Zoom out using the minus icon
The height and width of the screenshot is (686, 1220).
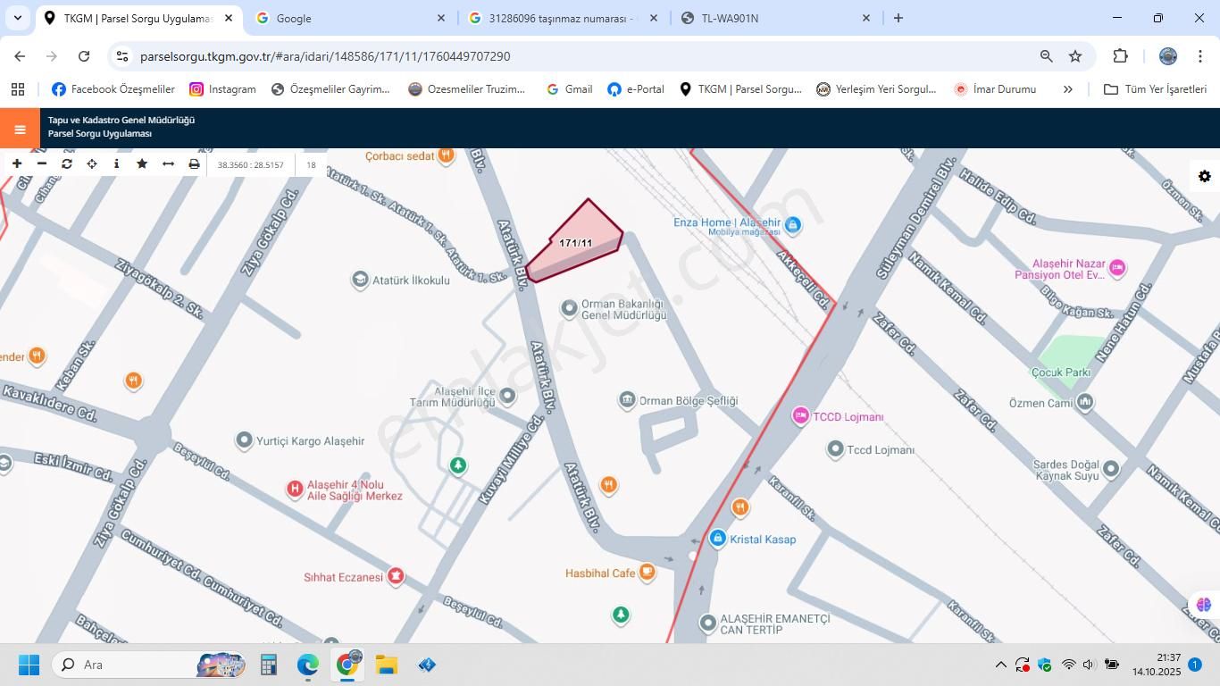point(41,164)
